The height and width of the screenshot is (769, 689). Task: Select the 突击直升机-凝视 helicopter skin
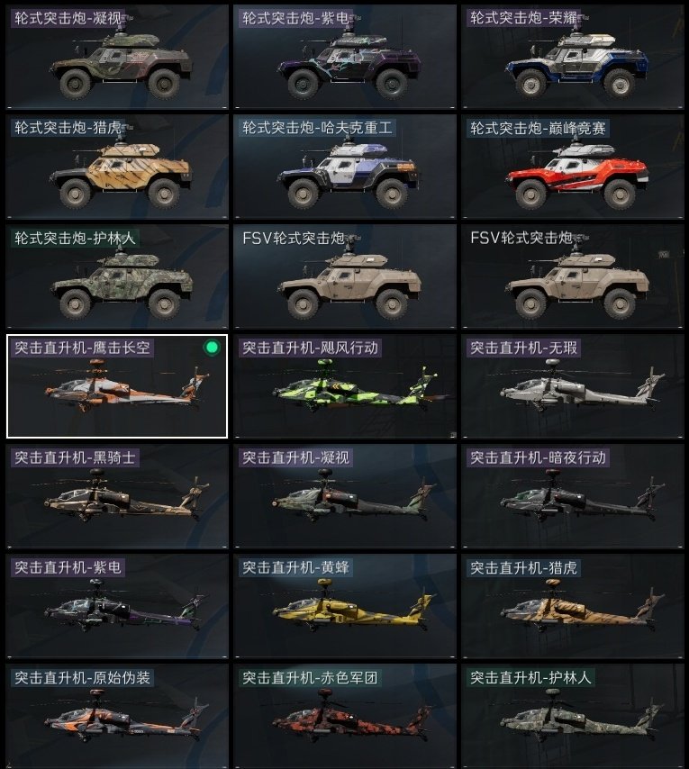[x=345, y=496]
